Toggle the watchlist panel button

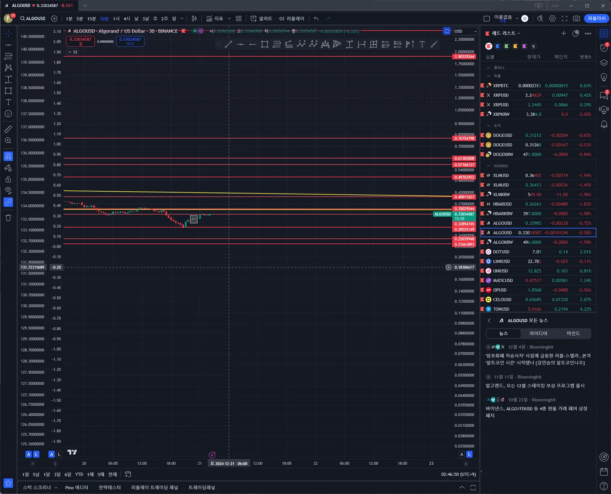click(604, 33)
